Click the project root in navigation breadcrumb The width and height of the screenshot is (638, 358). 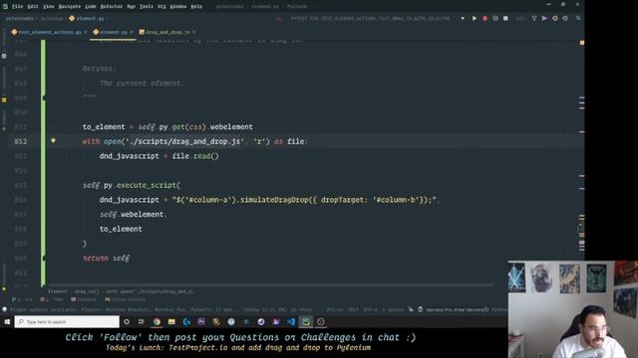tap(19, 19)
